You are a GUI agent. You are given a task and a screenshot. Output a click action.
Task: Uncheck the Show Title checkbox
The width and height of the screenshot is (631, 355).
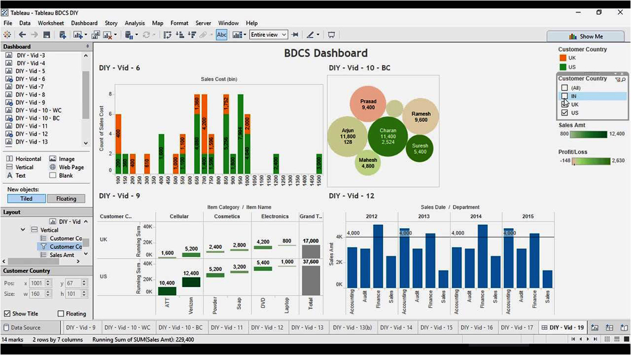point(7,313)
